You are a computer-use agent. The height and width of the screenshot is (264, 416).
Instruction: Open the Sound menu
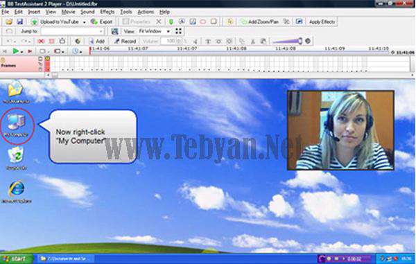[87, 12]
